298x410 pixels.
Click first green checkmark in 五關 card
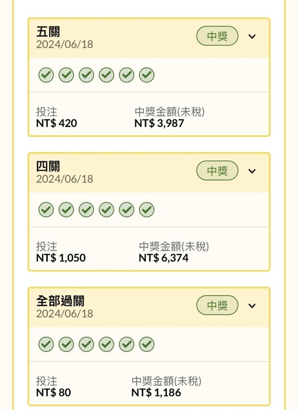tap(46, 75)
